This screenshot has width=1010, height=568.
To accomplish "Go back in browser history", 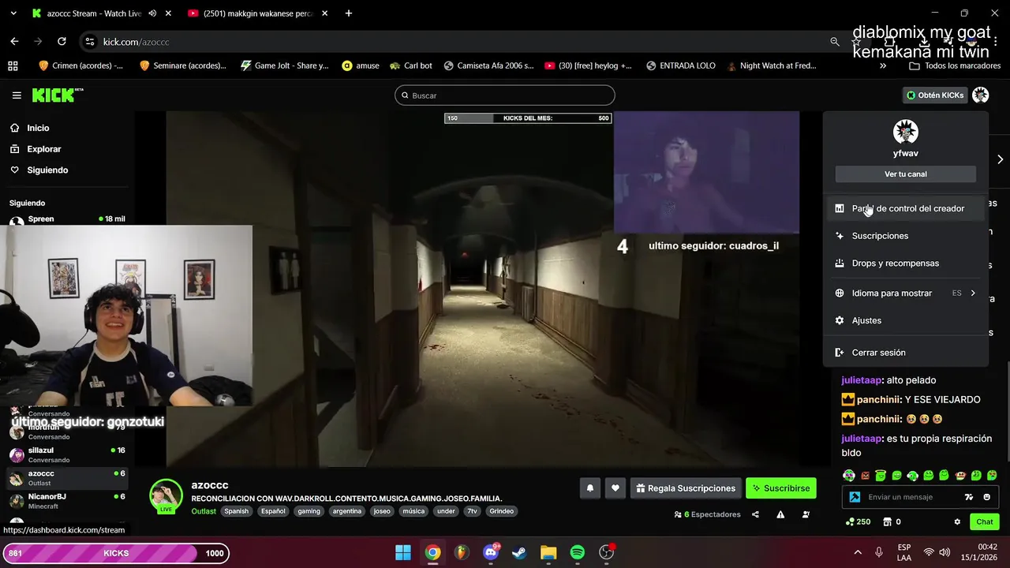I will click(14, 42).
